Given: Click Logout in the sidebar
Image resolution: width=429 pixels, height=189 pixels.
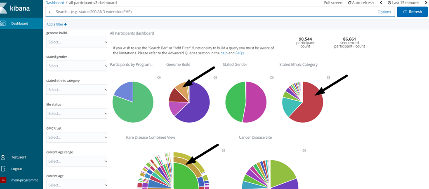Looking at the screenshot, I should tap(16, 169).
